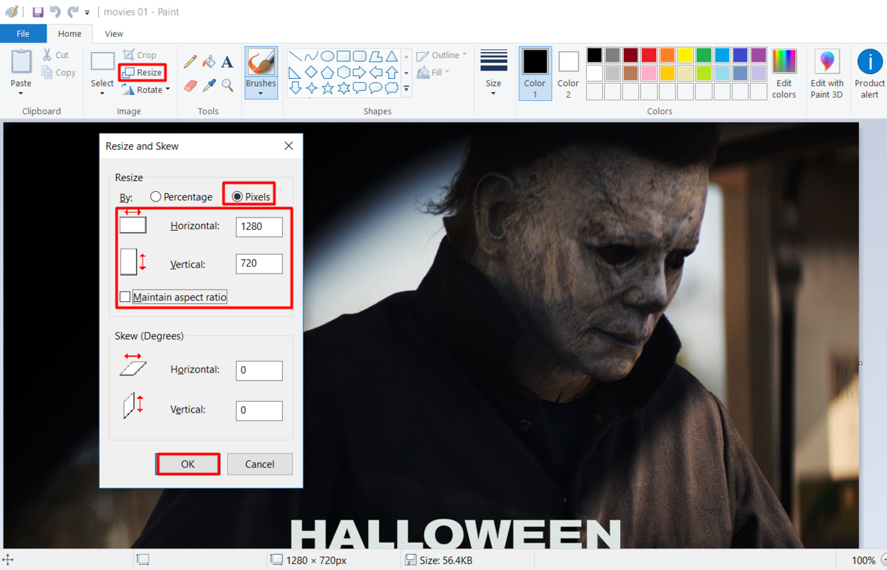The width and height of the screenshot is (887, 570).
Task: Click the Size: 56.4KB status entry
Action: [439, 560]
